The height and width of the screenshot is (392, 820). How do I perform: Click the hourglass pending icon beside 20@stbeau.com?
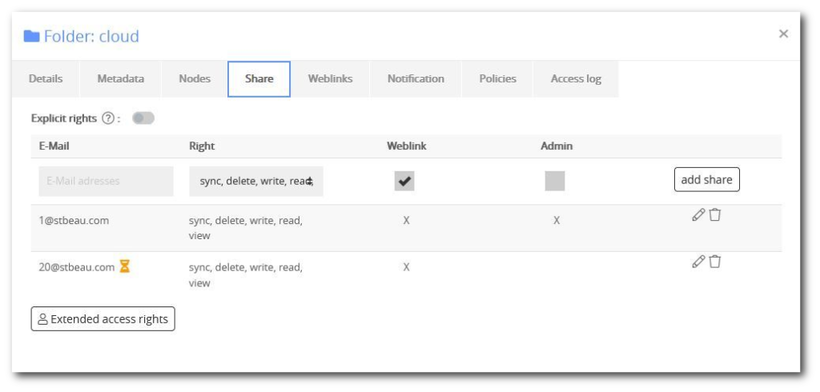(x=124, y=266)
